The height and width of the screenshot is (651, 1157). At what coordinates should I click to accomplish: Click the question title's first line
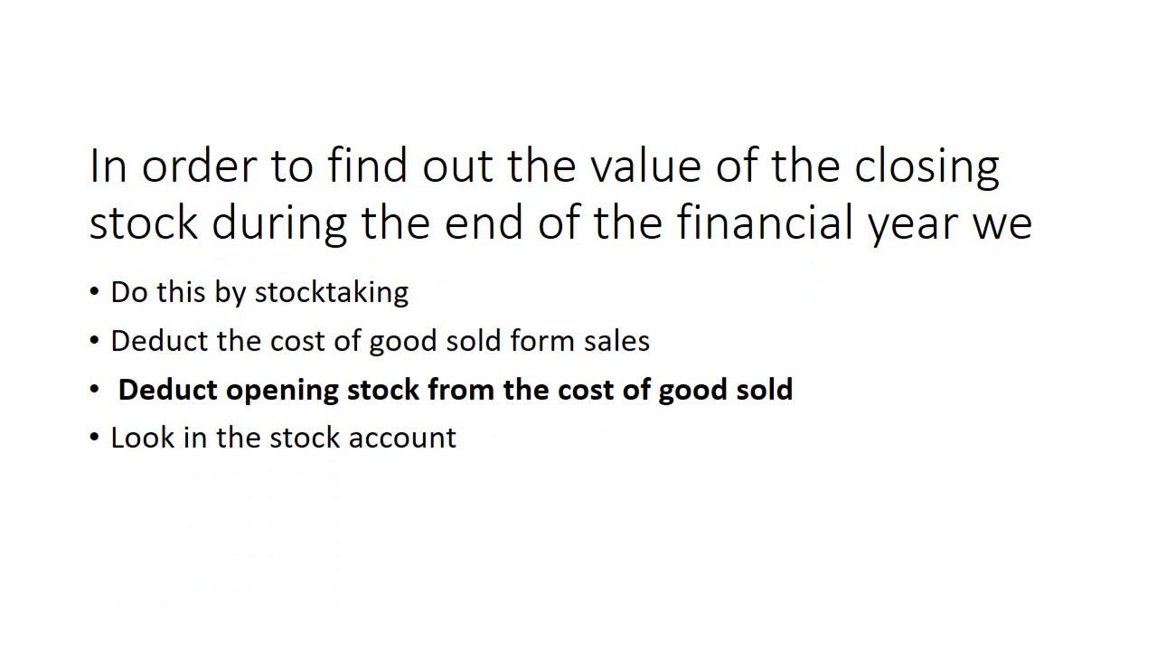tap(544, 167)
